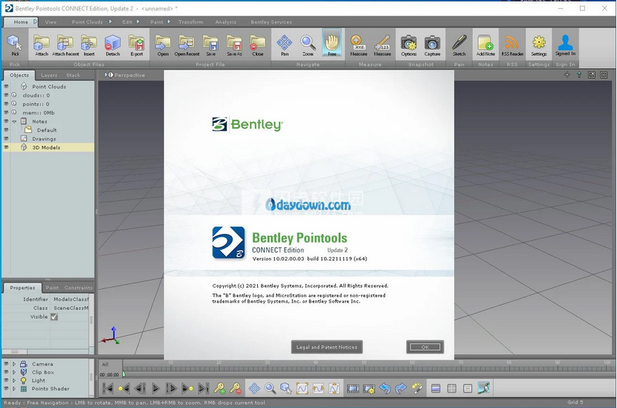This screenshot has height=408, width=617.
Task: Expand the Camera tree node
Action: (x=14, y=364)
